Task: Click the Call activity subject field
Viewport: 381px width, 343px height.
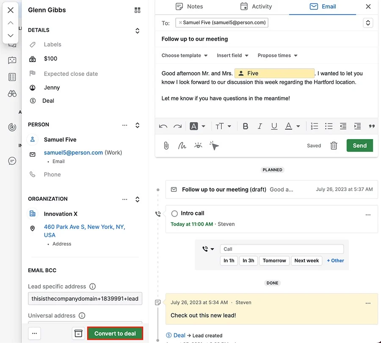Action: coord(282,249)
